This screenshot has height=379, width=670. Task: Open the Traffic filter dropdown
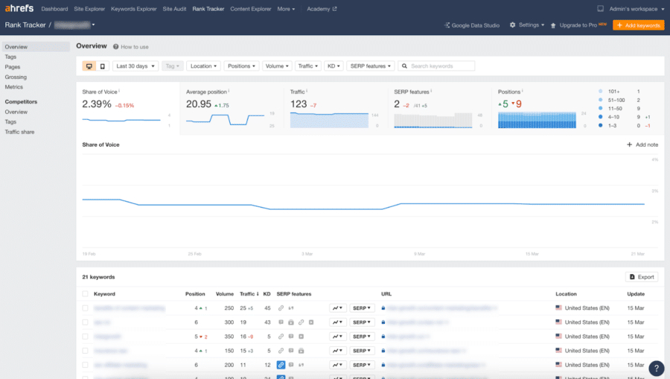[x=307, y=66]
